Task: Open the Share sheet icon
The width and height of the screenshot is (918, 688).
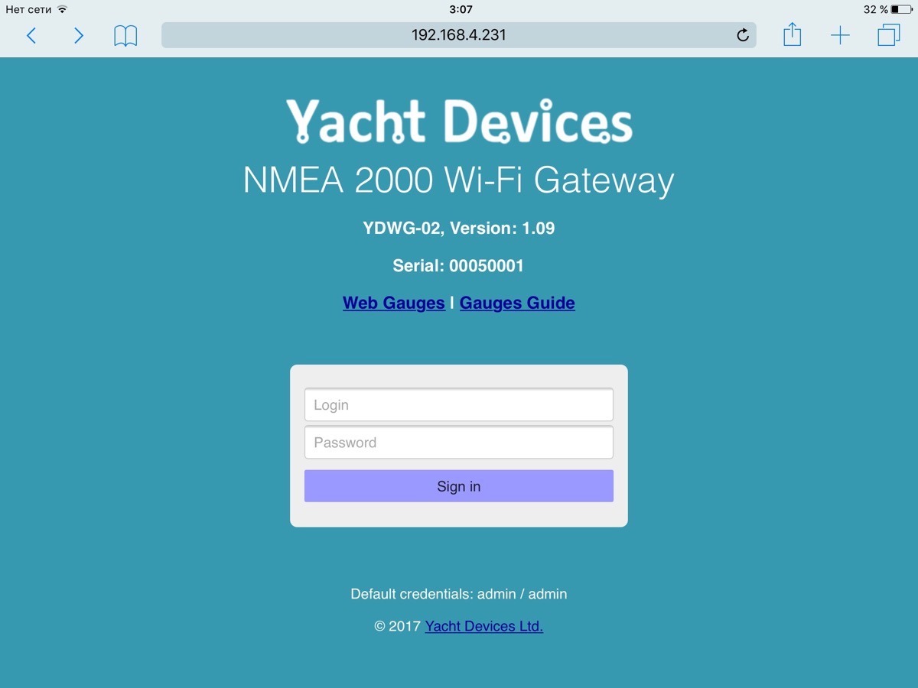Action: click(x=793, y=34)
